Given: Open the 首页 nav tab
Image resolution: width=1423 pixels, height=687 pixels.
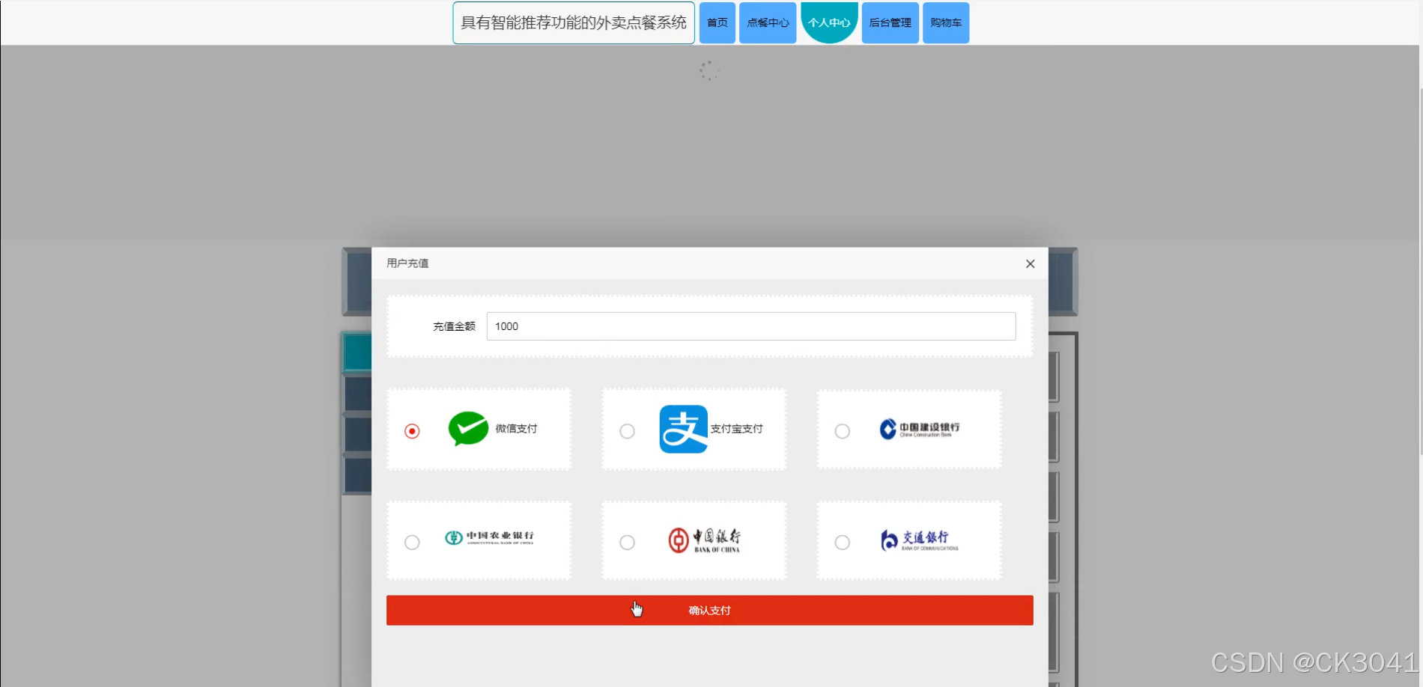Looking at the screenshot, I should [717, 22].
